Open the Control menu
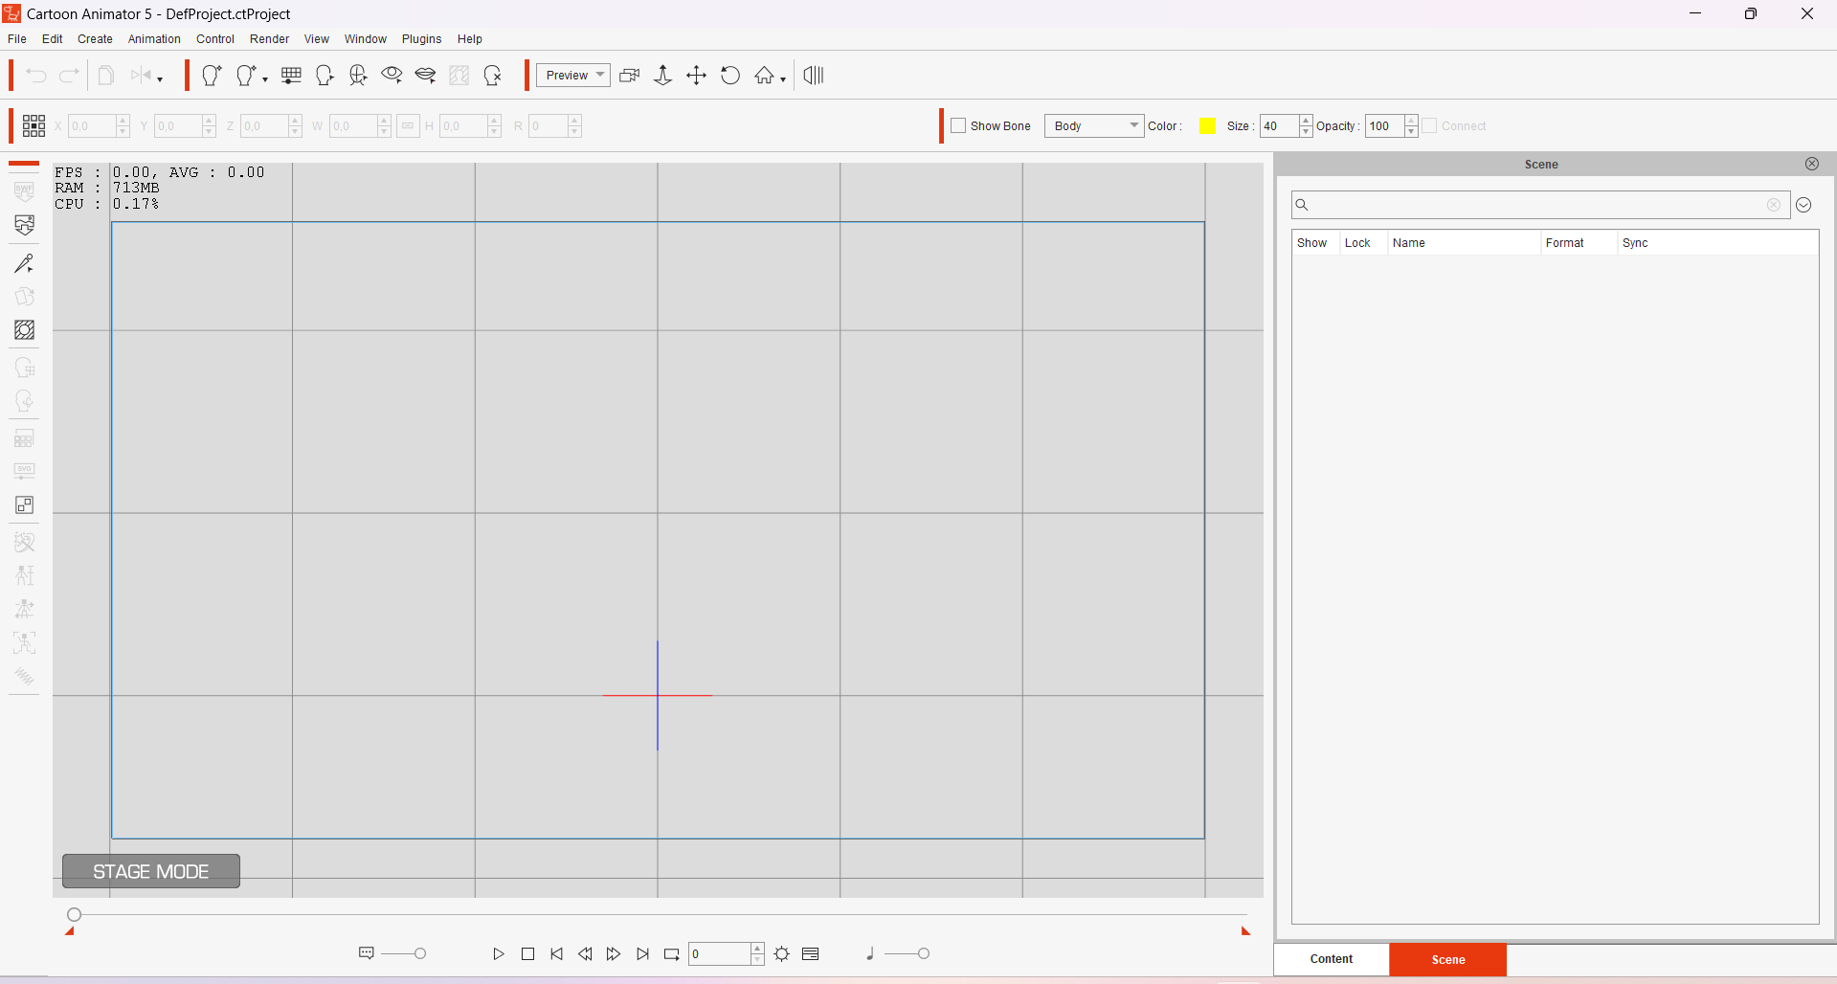The width and height of the screenshot is (1837, 984). pos(215,39)
